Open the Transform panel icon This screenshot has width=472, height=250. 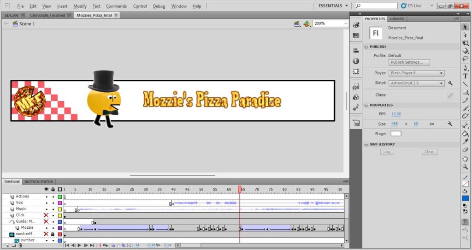coord(356,71)
